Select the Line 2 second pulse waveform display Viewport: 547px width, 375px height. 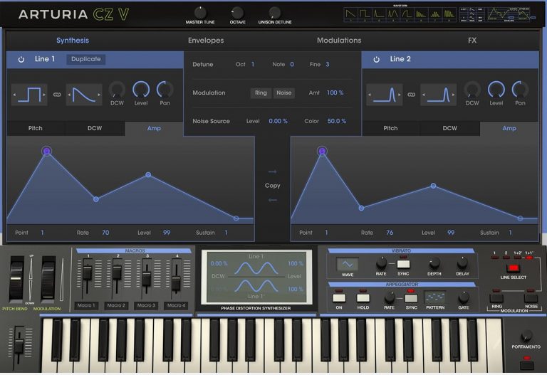click(x=439, y=95)
